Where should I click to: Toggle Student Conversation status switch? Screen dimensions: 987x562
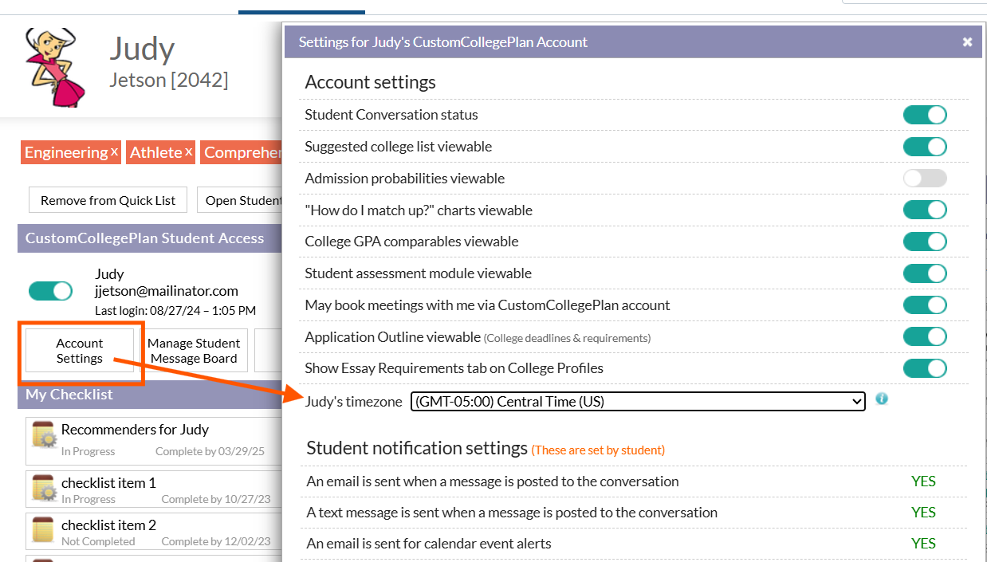[925, 115]
